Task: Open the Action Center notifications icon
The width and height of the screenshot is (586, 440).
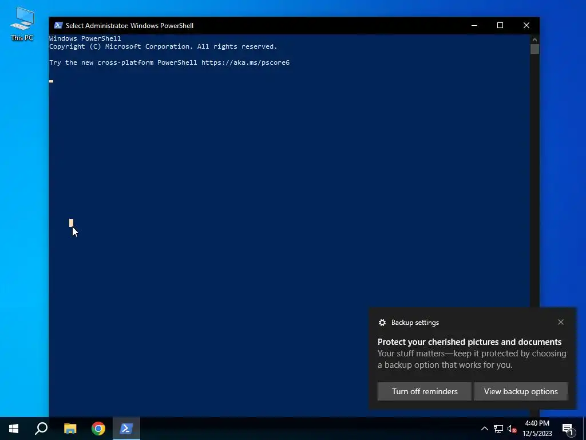Action: point(568,429)
